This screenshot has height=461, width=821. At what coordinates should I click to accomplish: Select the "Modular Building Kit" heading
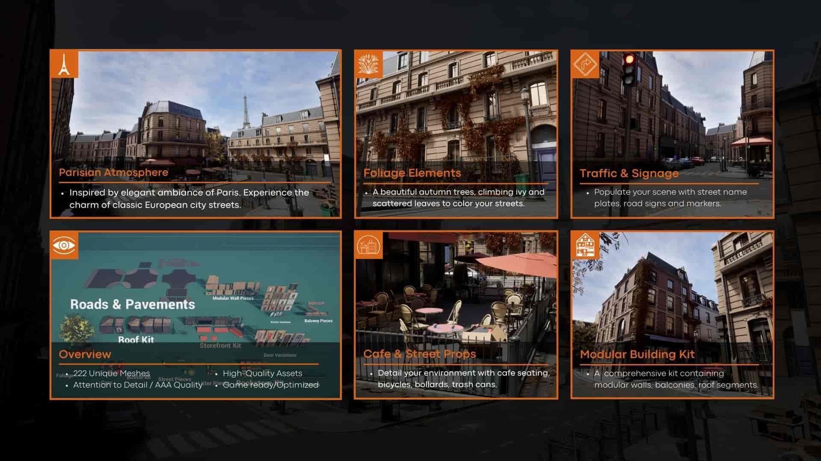pyautogui.click(x=637, y=354)
